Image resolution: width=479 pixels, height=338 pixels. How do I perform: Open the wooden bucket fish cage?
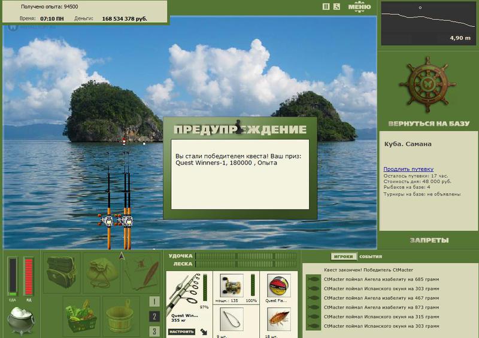[121, 316]
